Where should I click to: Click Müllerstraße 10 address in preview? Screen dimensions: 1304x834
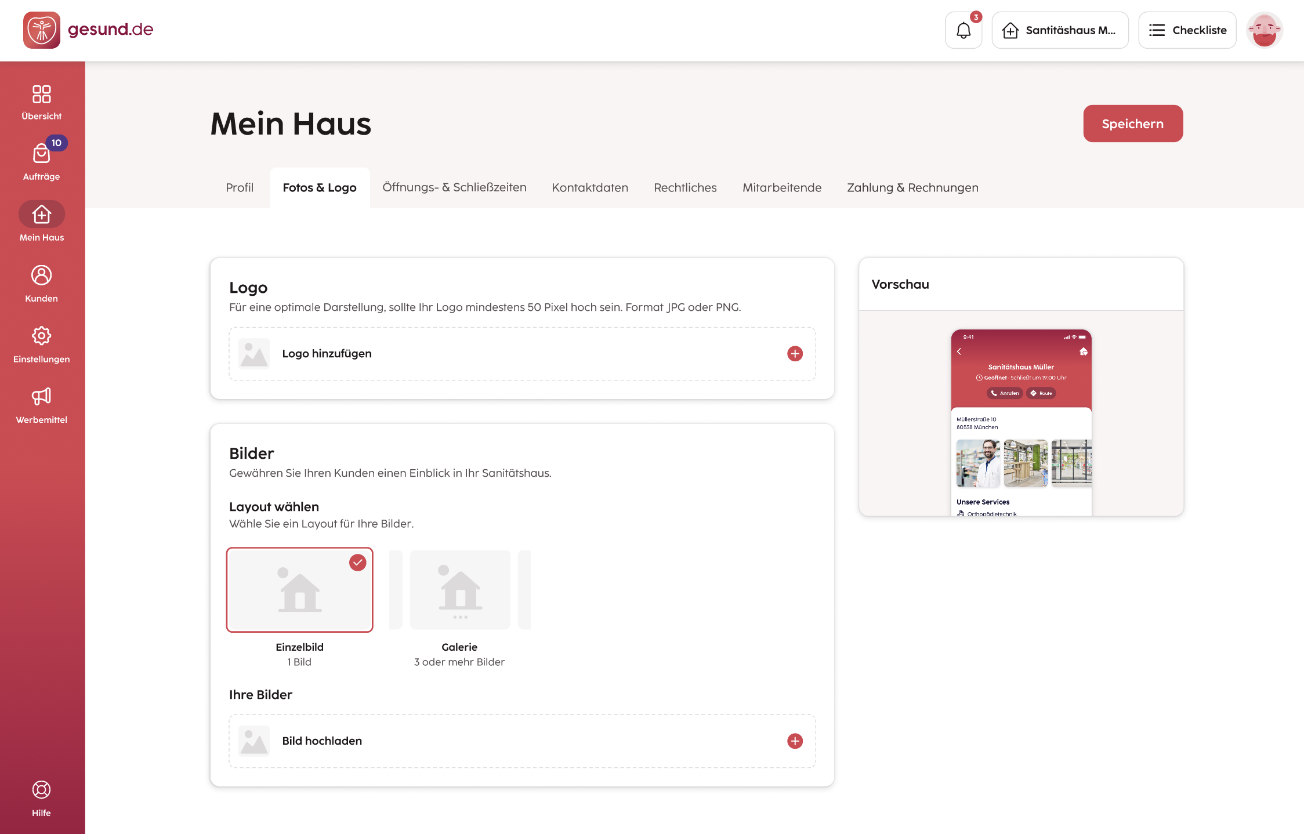(976, 419)
